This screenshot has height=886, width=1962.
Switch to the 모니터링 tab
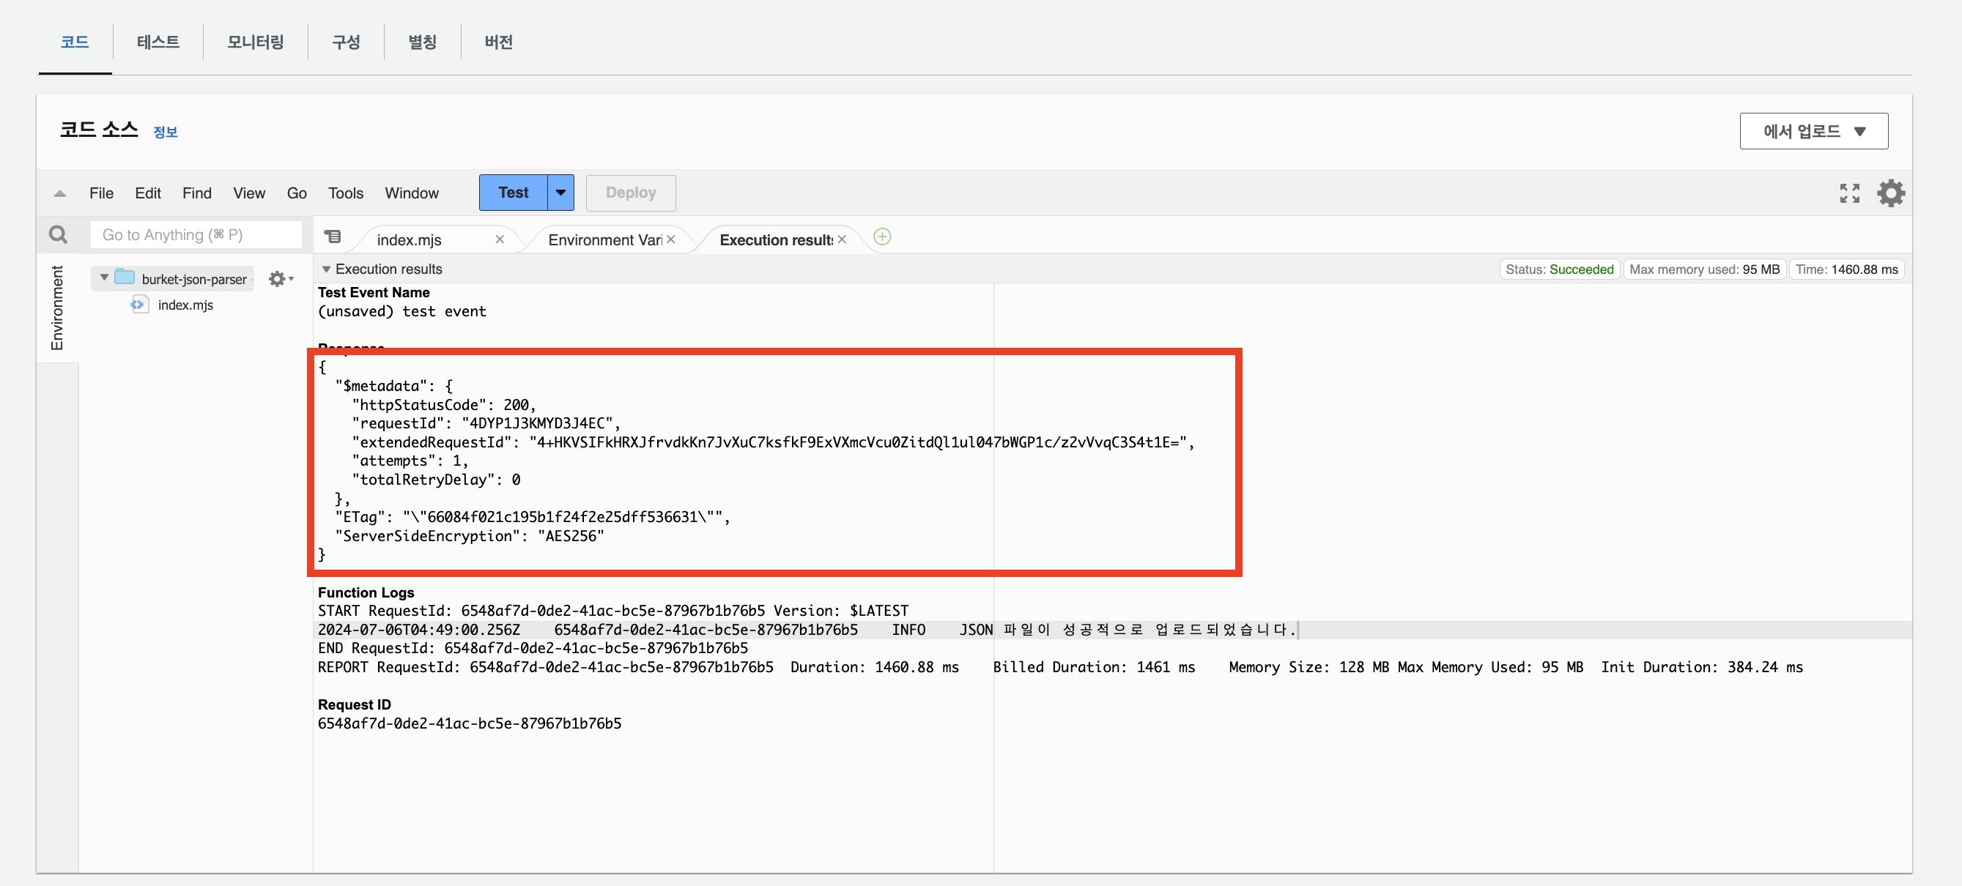[255, 42]
